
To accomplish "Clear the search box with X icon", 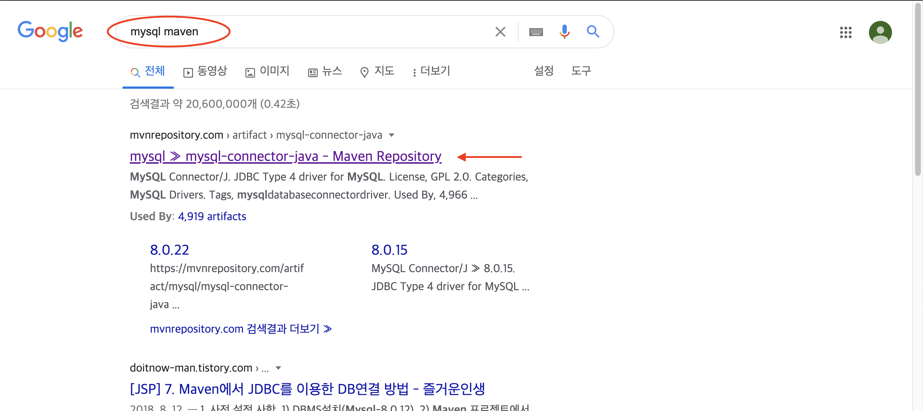I will click(500, 32).
